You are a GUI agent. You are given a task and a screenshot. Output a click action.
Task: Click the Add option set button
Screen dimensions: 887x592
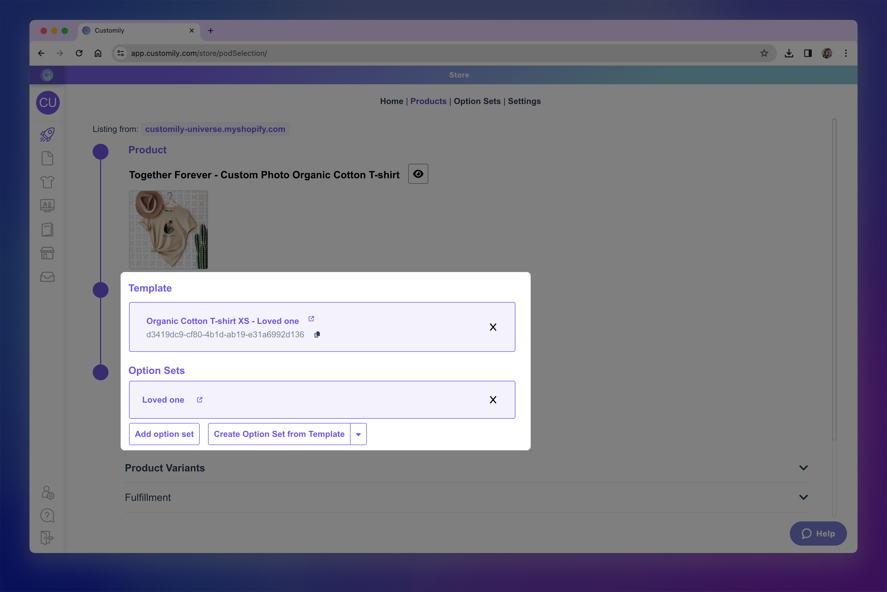point(164,434)
